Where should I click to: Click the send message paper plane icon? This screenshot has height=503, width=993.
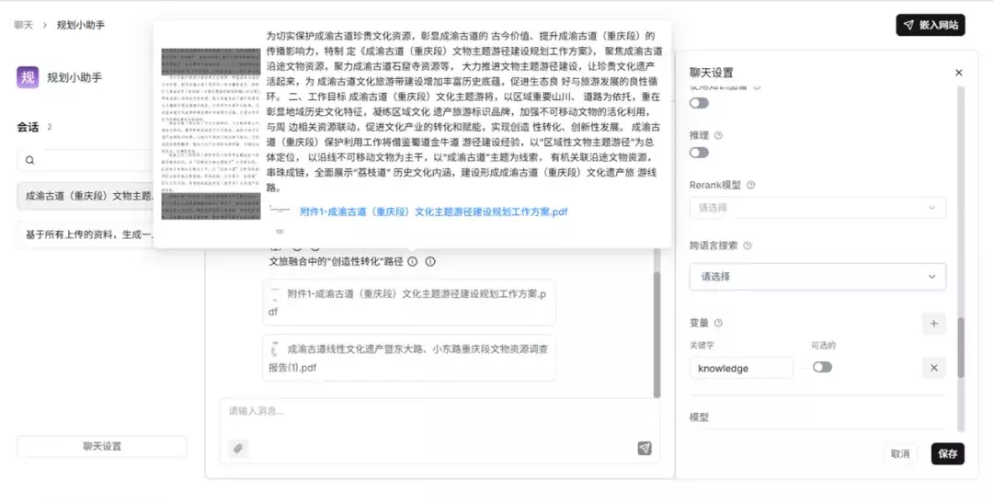pos(645,448)
